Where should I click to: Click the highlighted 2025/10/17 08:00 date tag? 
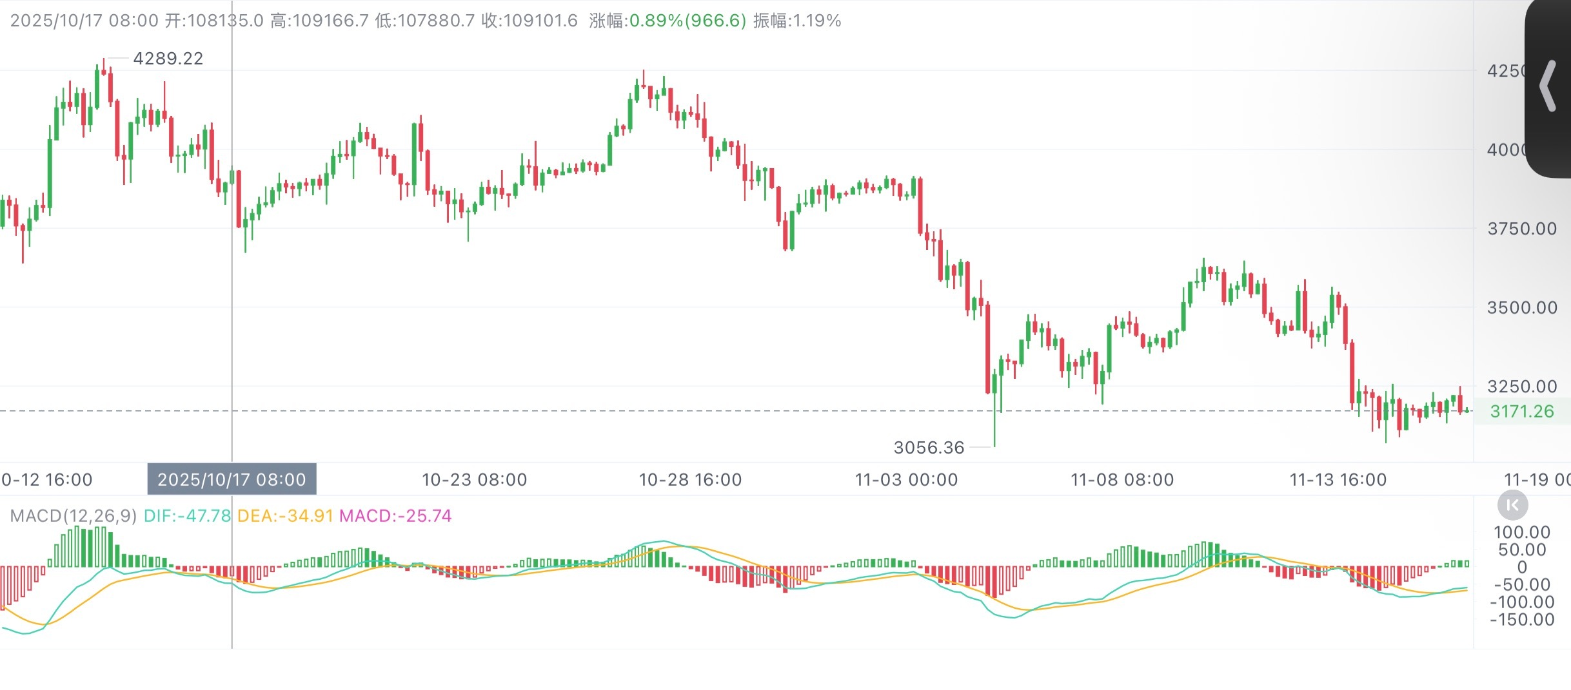231,479
